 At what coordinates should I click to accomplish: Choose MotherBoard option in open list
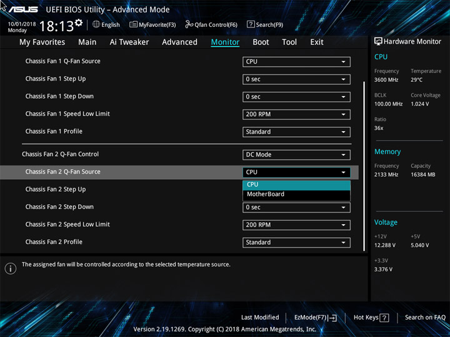coord(296,194)
